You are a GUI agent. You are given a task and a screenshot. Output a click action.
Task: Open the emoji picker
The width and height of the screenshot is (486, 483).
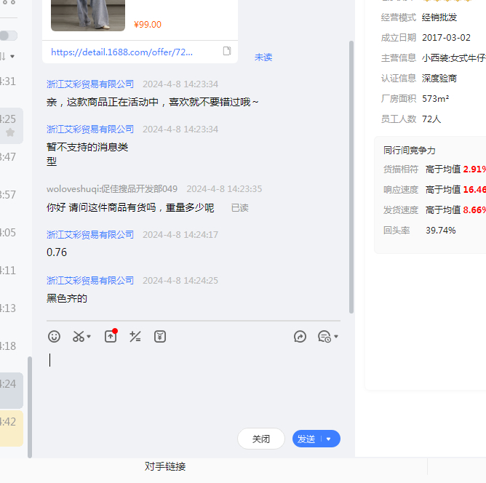[x=54, y=337]
